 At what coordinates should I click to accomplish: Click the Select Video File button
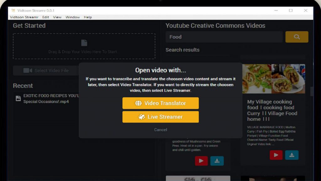click(46, 71)
